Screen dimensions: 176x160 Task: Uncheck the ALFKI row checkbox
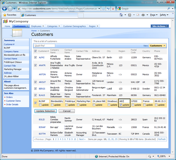35,57
